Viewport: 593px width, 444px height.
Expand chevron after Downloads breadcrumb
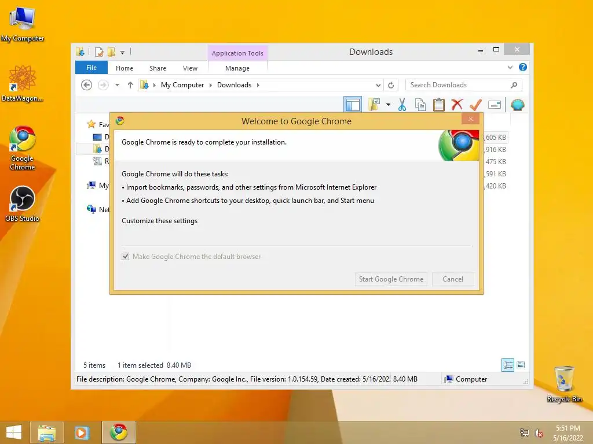coord(258,85)
